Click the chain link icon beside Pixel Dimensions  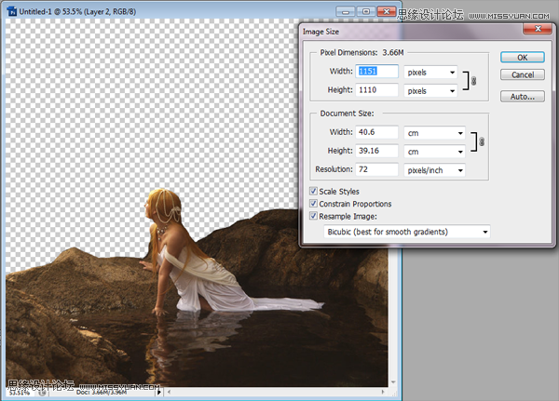(473, 81)
